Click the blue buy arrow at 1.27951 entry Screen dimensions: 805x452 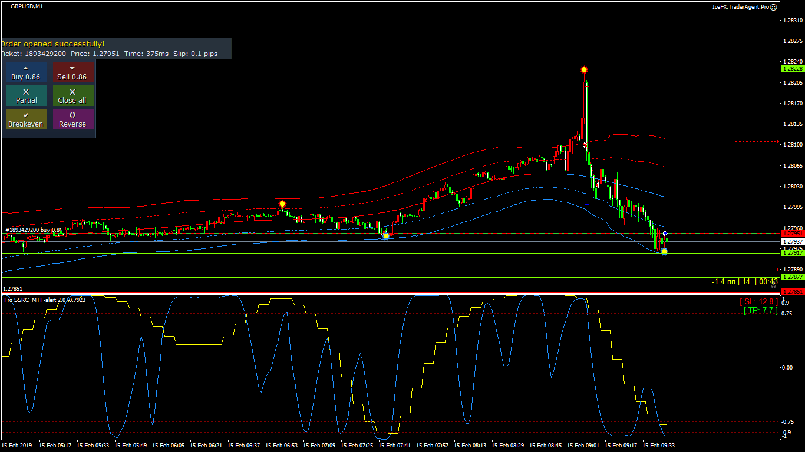665,234
